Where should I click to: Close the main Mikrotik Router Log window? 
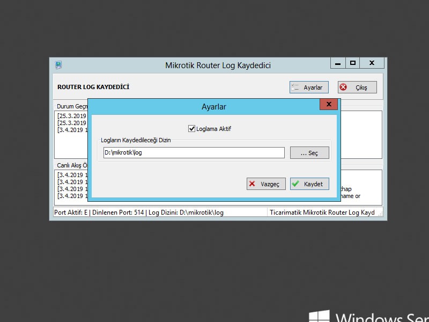[x=372, y=63]
